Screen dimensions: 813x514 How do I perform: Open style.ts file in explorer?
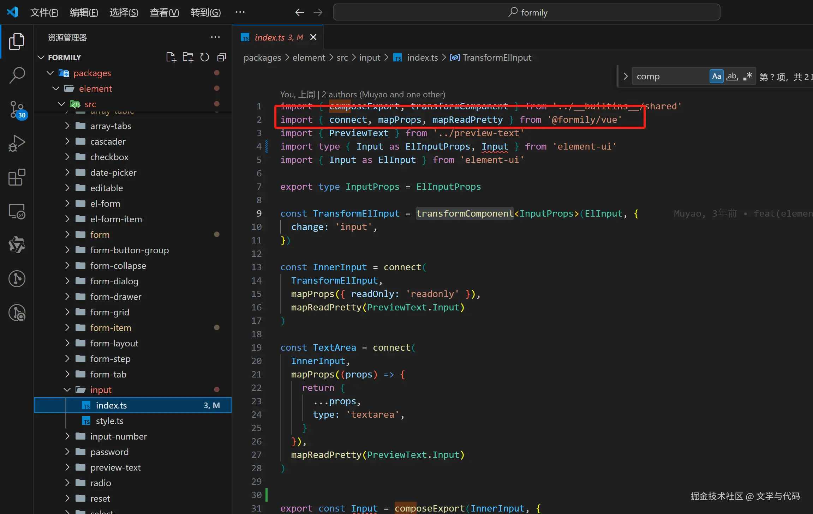coord(109,421)
